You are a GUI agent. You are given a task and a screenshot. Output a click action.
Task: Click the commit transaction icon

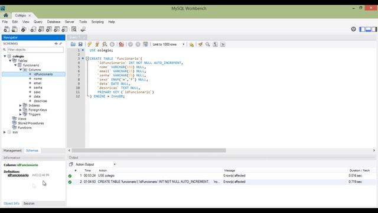[x=131, y=44]
